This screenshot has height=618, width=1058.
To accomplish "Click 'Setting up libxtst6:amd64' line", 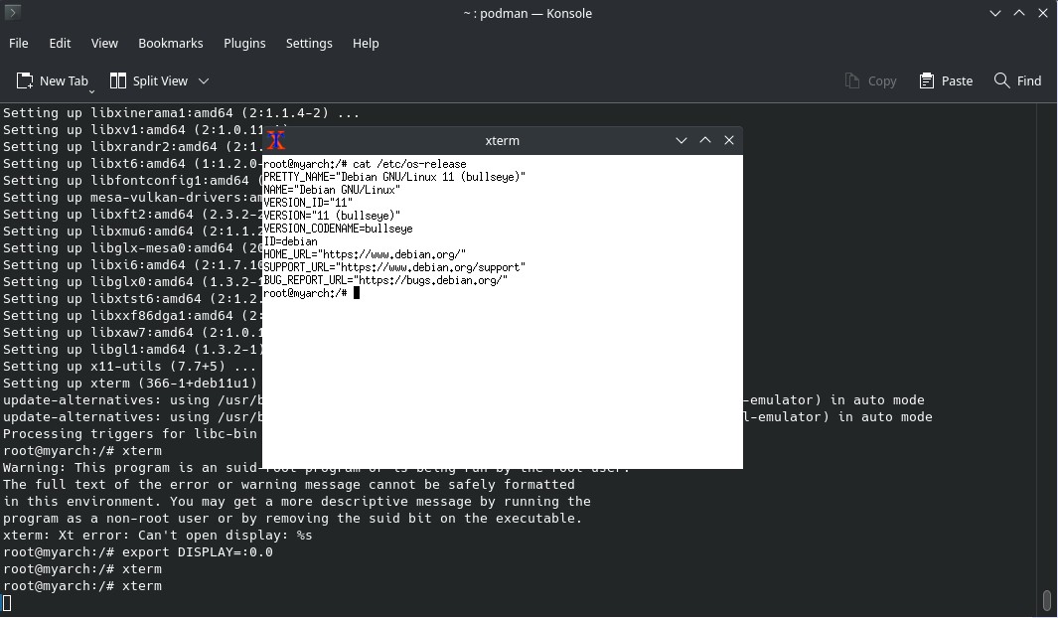I will 132,298.
